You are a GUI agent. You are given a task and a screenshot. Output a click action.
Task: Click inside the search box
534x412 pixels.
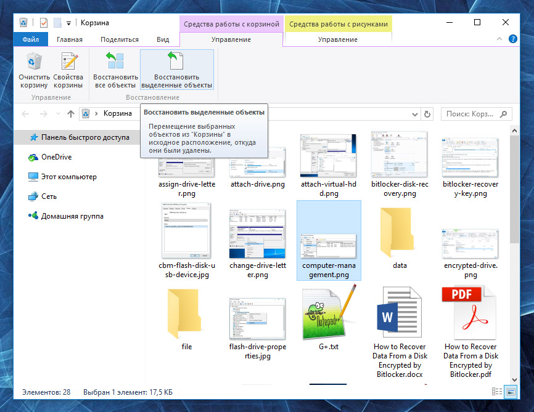(475, 114)
